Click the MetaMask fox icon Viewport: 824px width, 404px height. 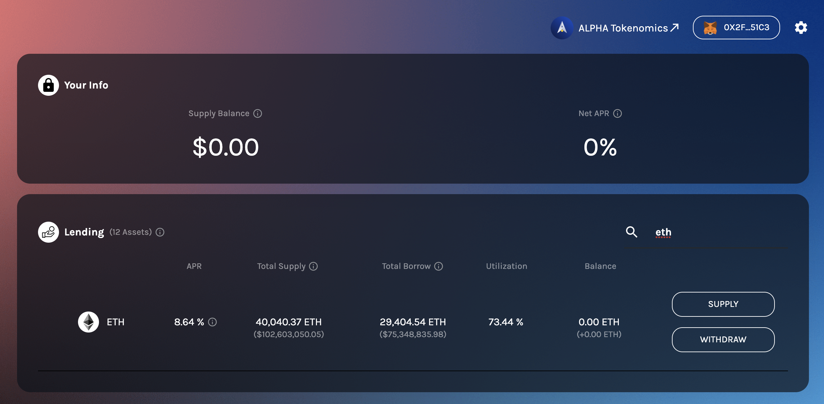pyautogui.click(x=710, y=28)
